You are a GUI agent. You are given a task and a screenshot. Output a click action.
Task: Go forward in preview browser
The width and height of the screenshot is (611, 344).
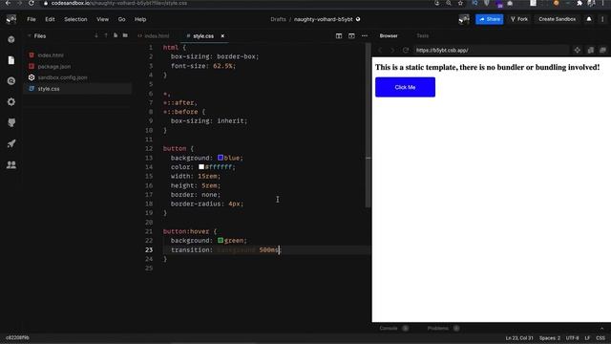click(x=392, y=50)
